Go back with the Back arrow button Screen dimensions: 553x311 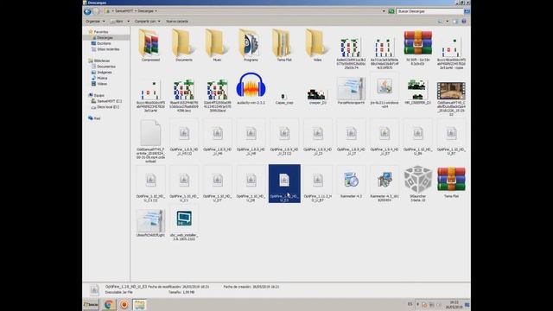87,11
